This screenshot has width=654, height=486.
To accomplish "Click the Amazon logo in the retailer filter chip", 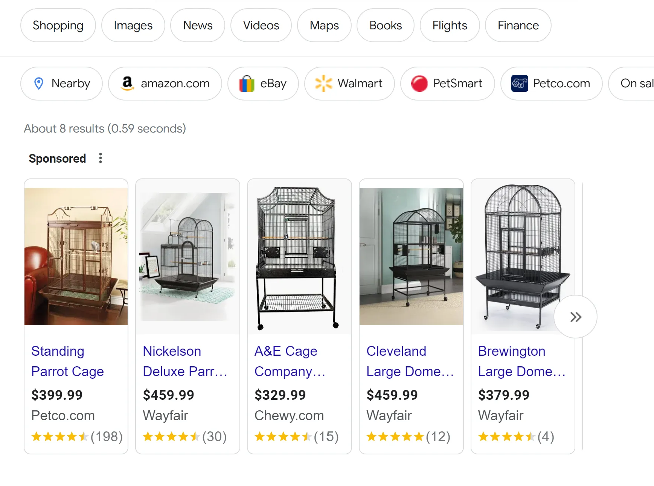I will [128, 83].
